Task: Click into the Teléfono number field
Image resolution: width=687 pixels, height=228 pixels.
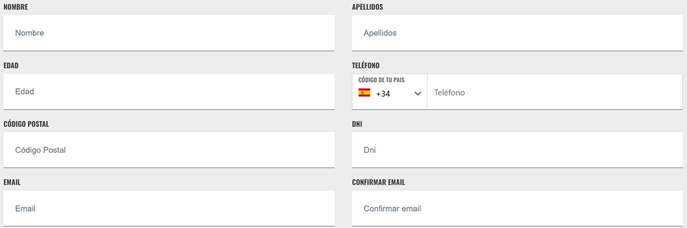Action: pos(555,92)
